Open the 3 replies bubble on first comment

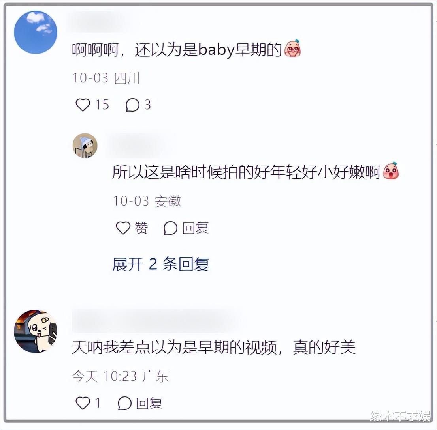click(x=138, y=105)
